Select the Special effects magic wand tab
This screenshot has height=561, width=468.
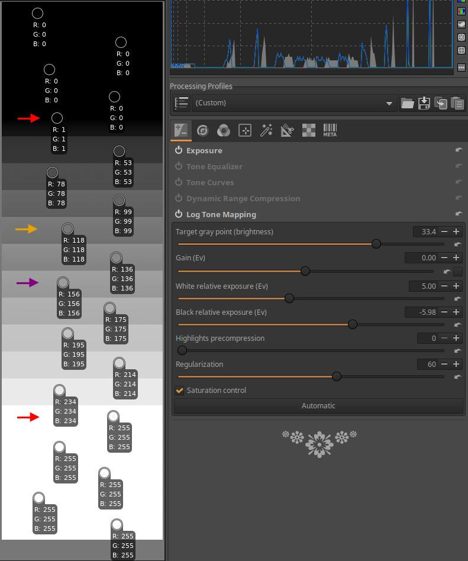pyautogui.click(x=266, y=131)
